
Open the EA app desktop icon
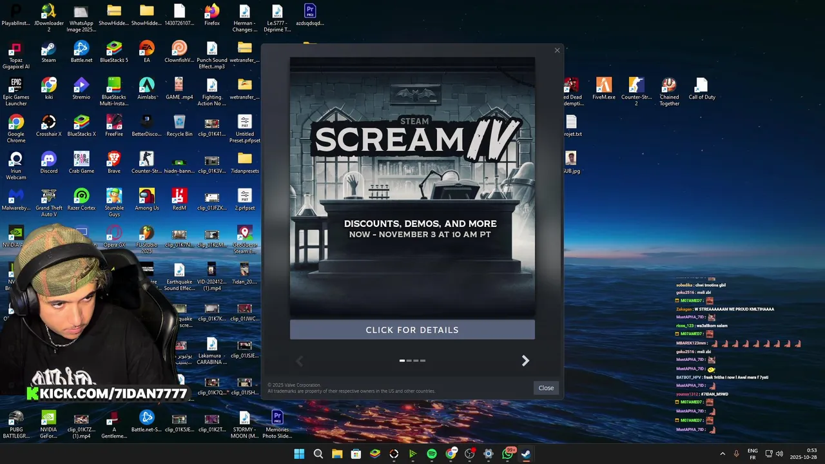tap(147, 53)
